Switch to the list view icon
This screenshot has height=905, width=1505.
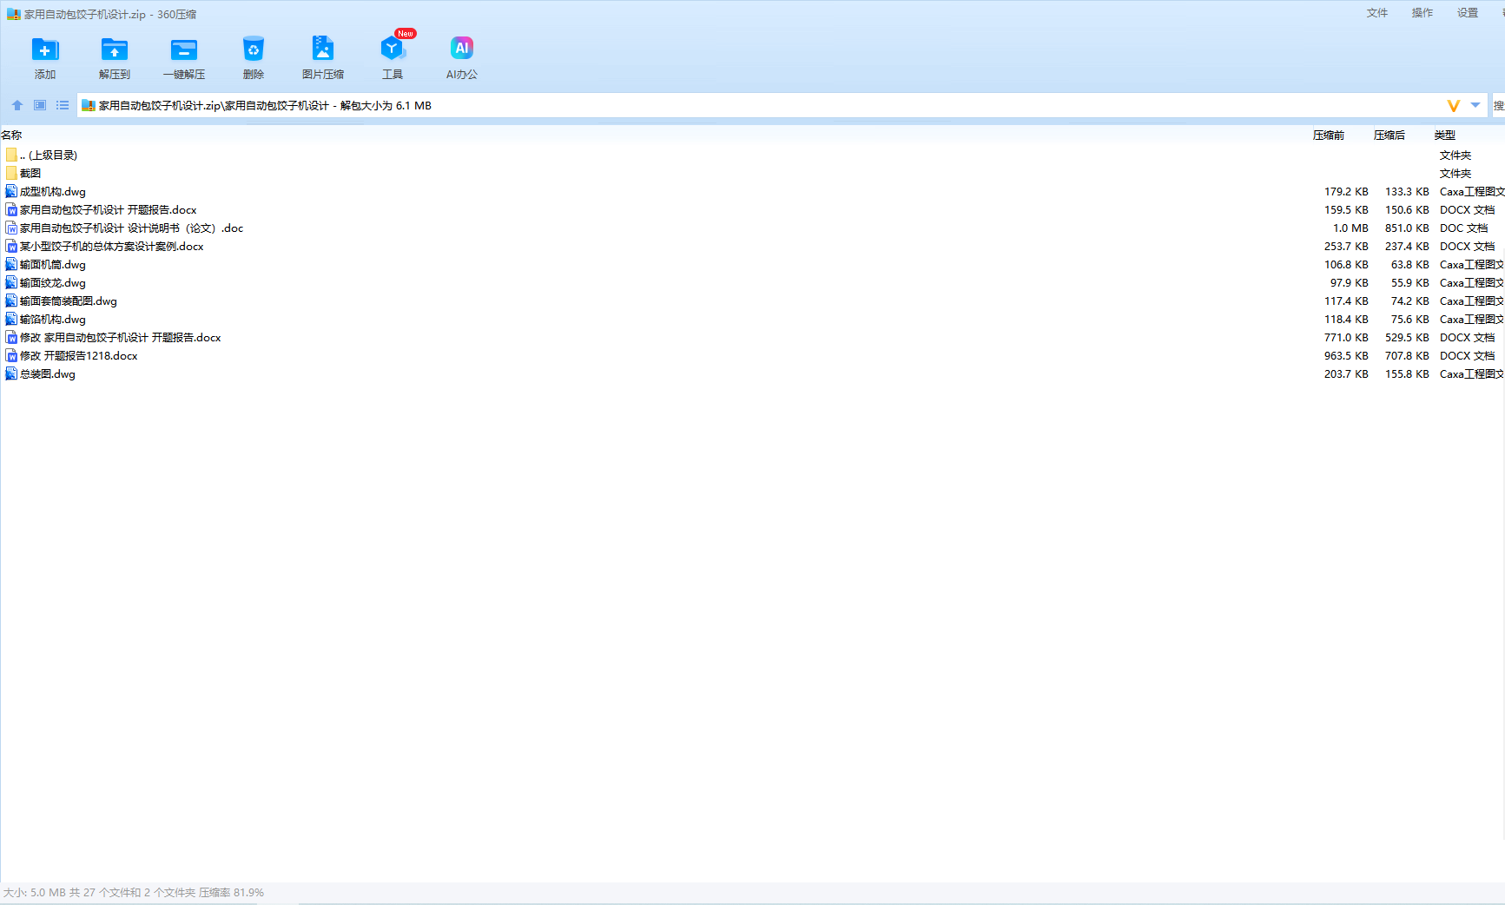(63, 106)
